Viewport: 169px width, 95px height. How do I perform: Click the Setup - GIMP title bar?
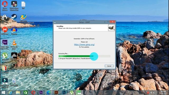pyautogui.click(x=84, y=22)
